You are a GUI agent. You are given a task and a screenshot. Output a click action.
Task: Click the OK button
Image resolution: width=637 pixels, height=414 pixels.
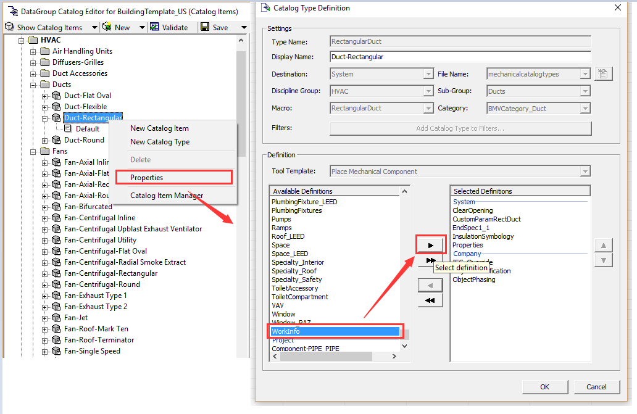(x=545, y=387)
